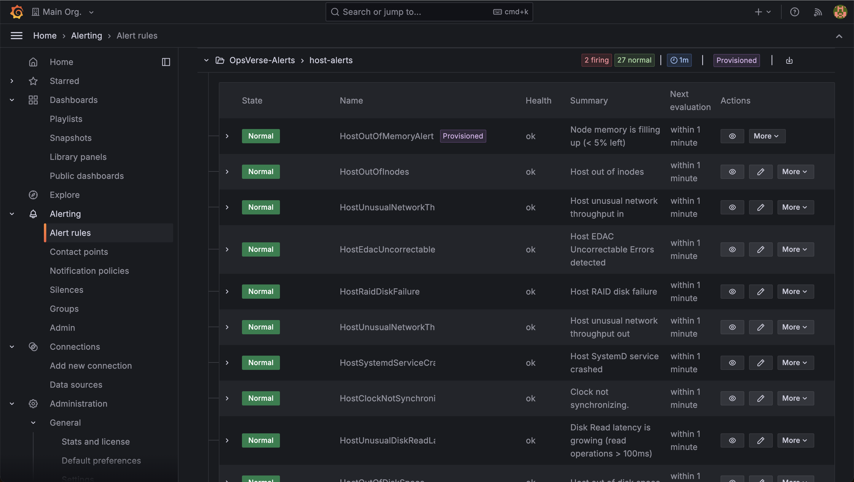Edit HostUnusualDiskReadLatency rule pencil icon
Image resolution: width=854 pixels, height=482 pixels.
(x=761, y=440)
